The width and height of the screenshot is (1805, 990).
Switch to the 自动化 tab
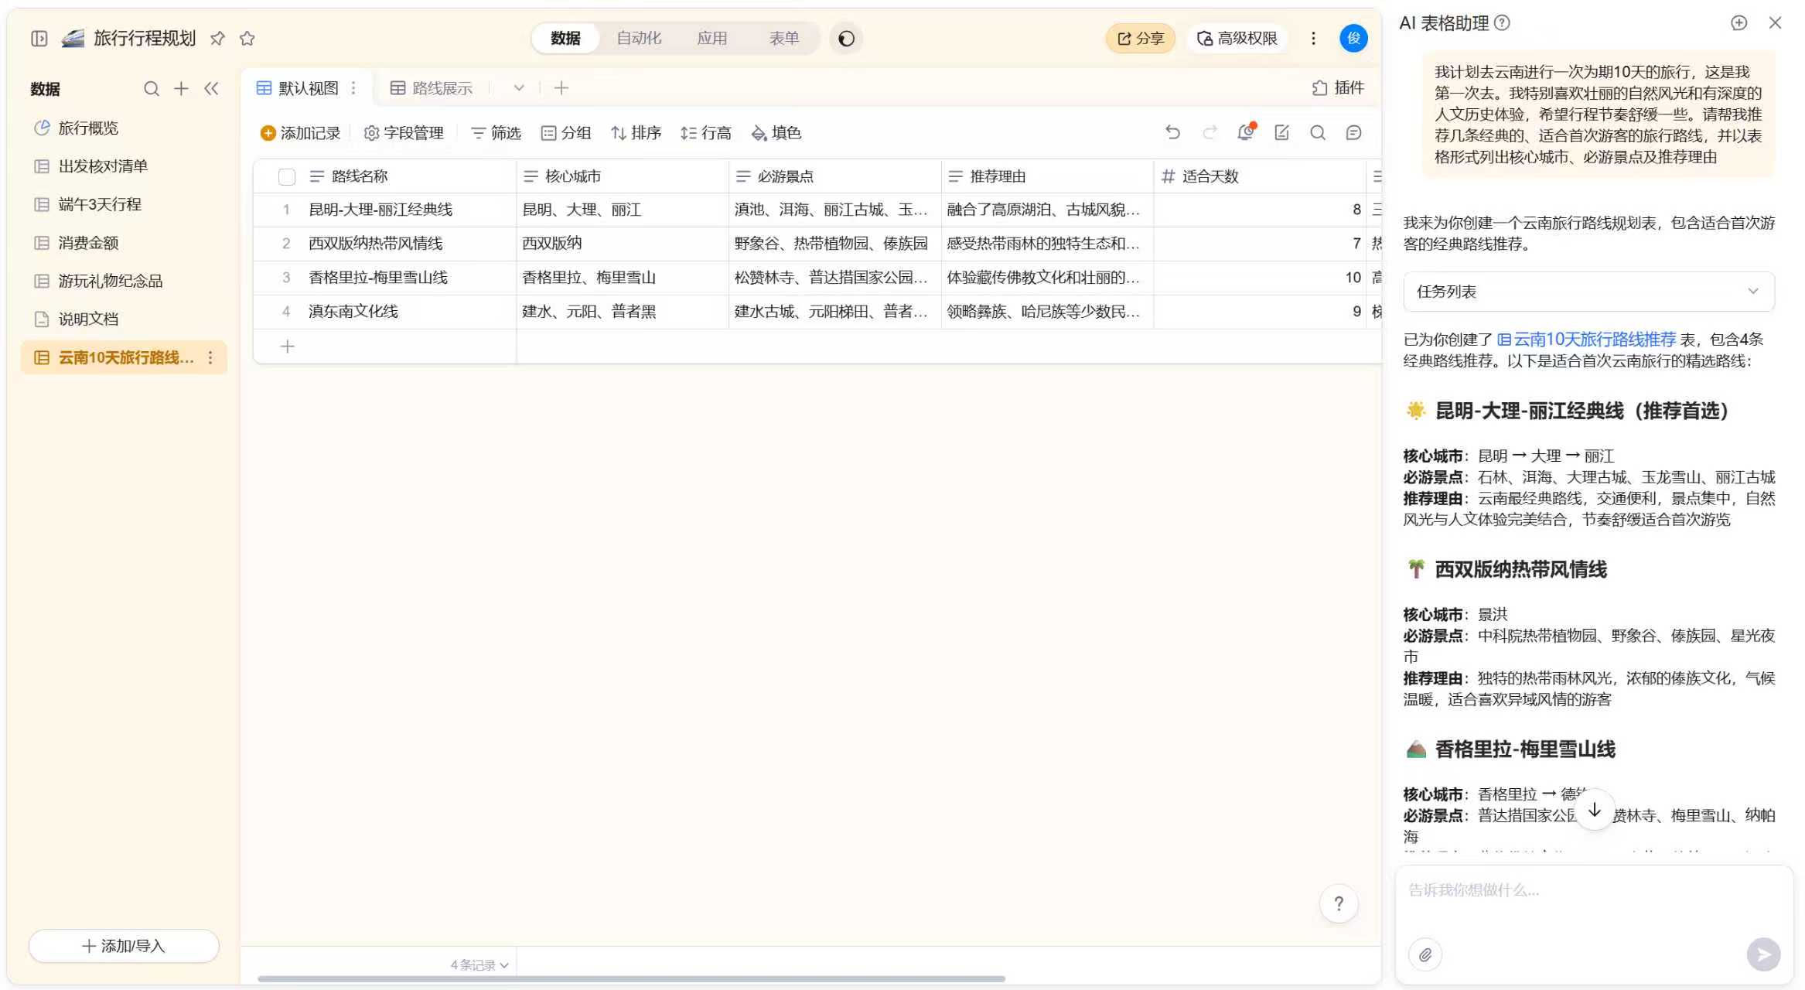point(638,37)
